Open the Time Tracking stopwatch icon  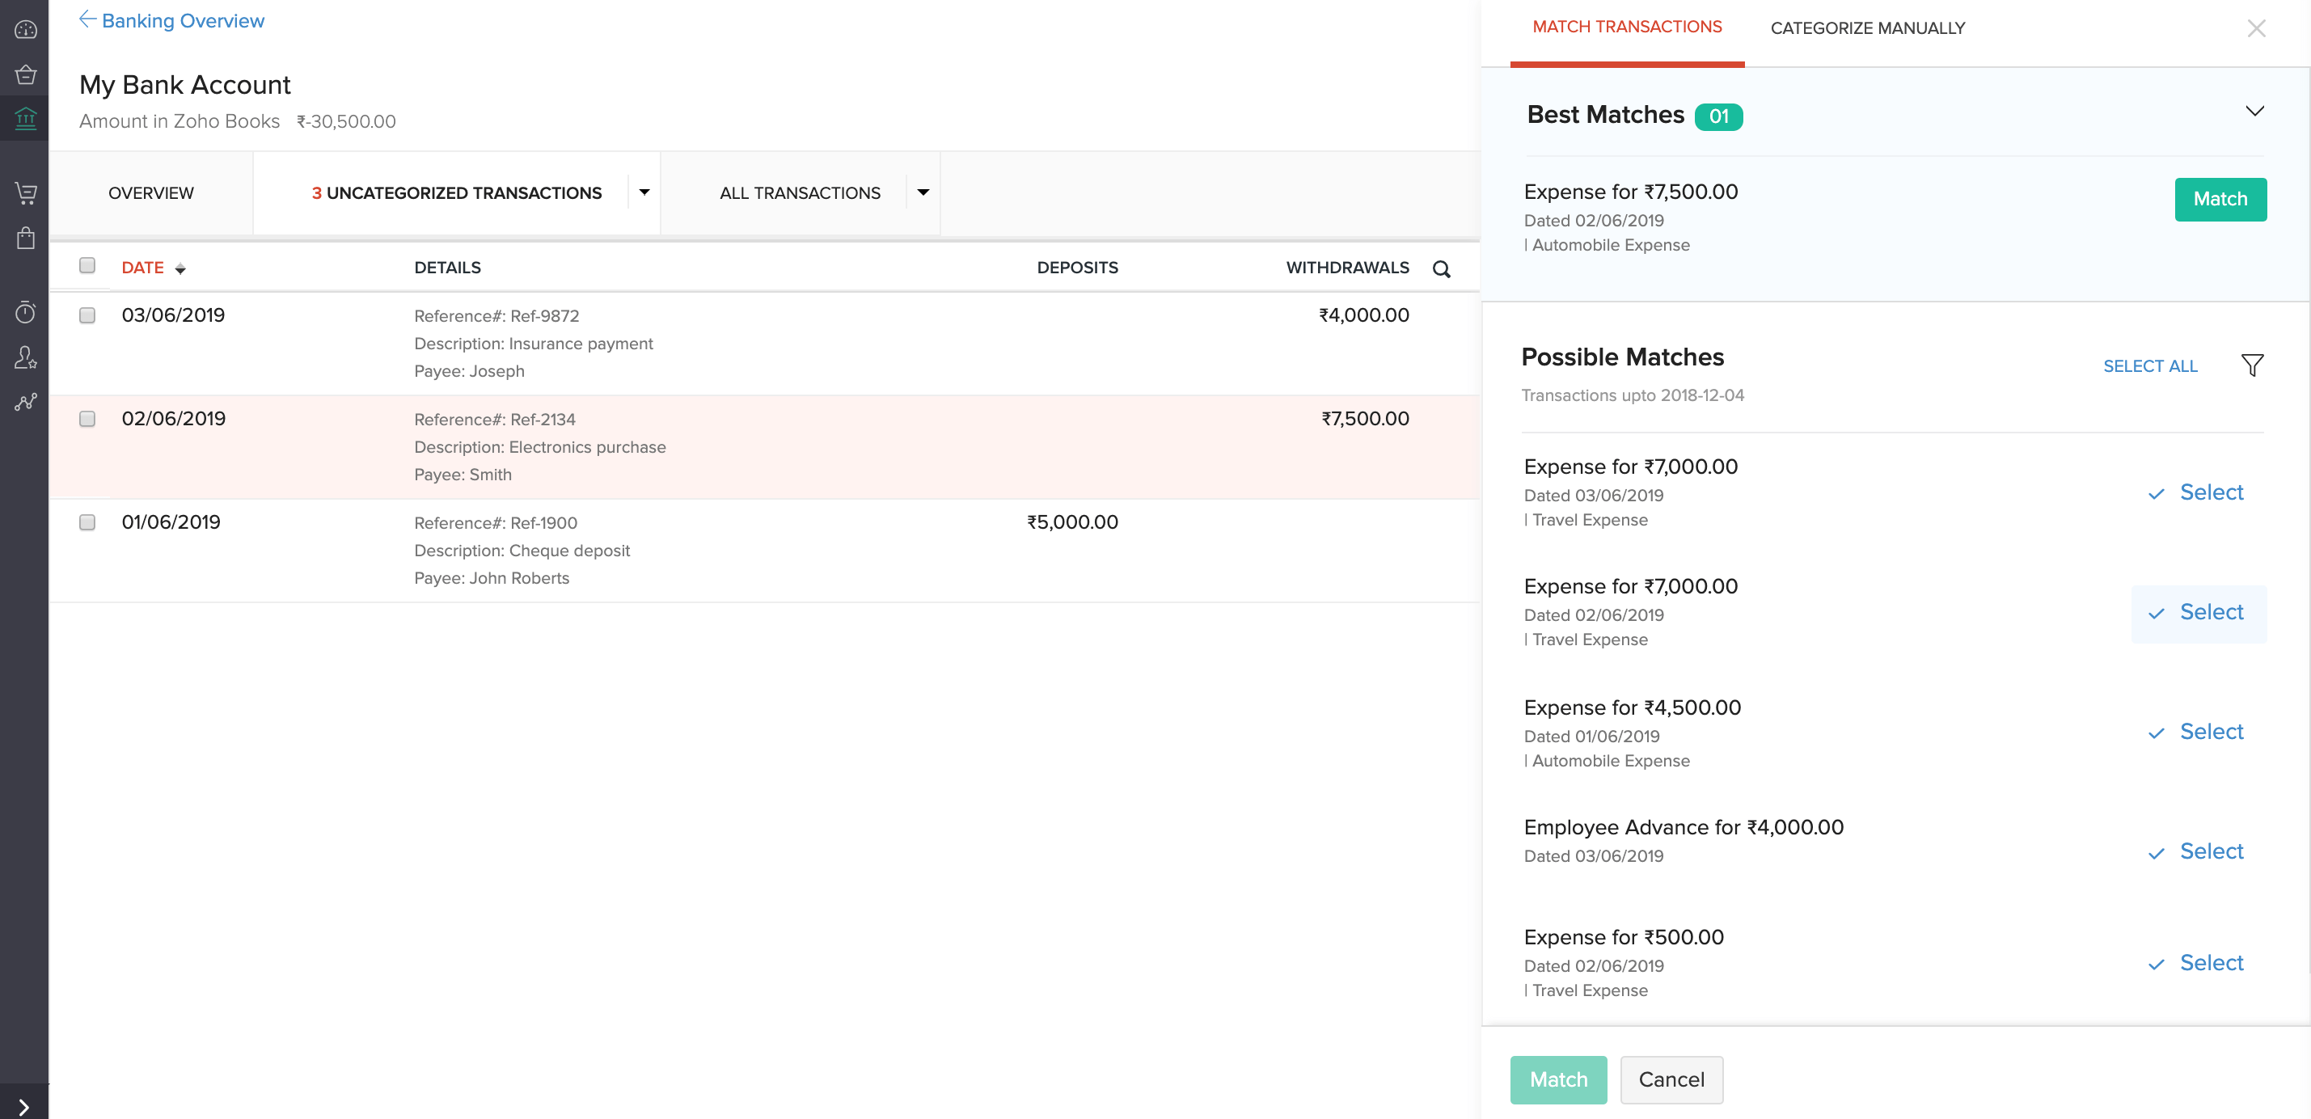coord(25,311)
